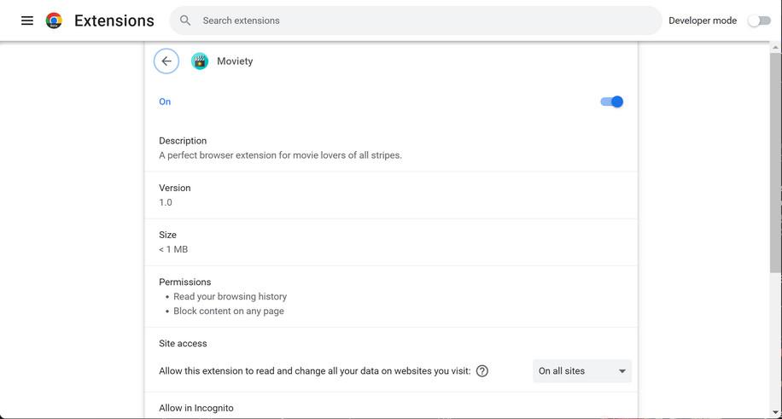782x419 pixels.
Task: Click the scrollbar's down arrow
Action: point(775,412)
